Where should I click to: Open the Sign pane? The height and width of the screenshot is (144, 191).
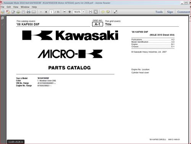170,12
